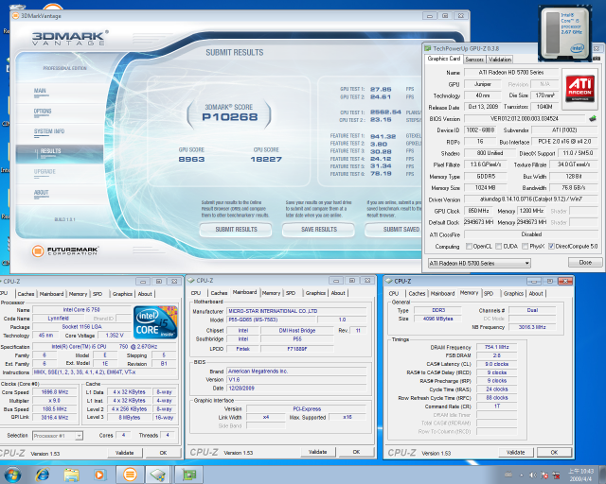Screen dimensions: 606x484
Task: Click OK in the Memory CPU-Z window
Action: (x=554, y=453)
